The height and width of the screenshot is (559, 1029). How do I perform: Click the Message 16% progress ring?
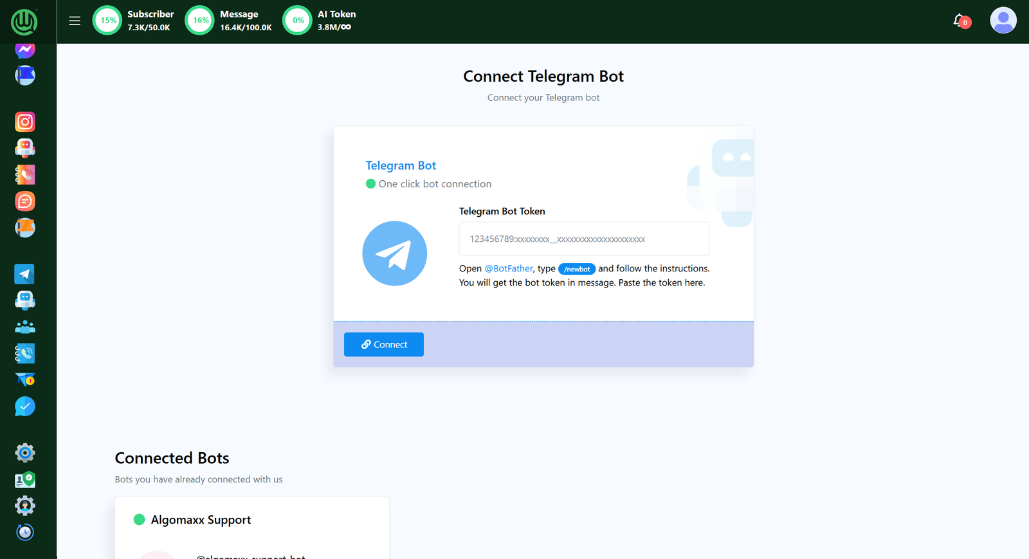[200, 21]
